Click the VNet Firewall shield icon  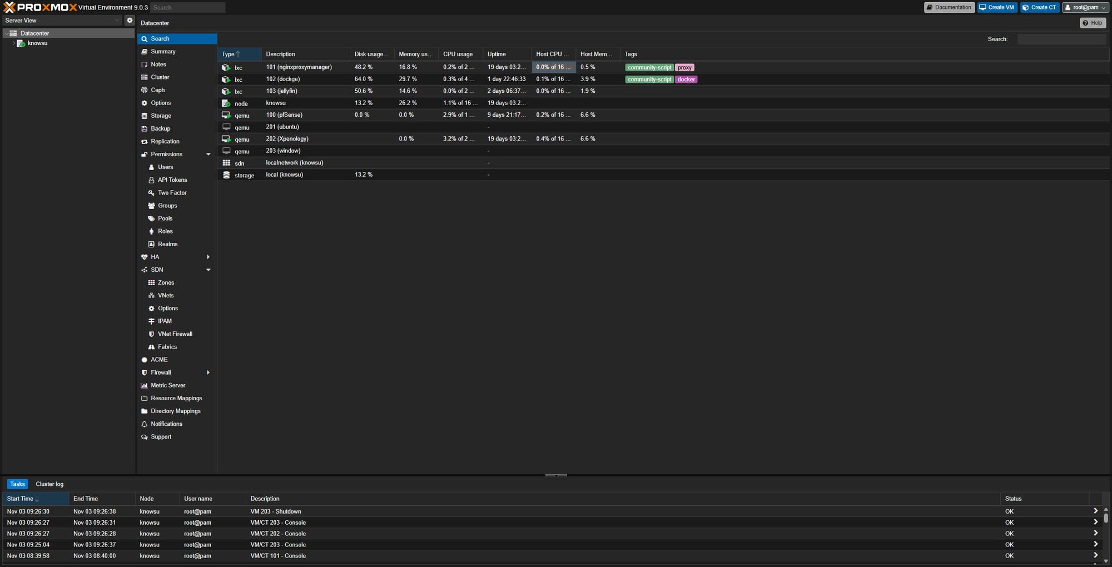click(151, 334)
